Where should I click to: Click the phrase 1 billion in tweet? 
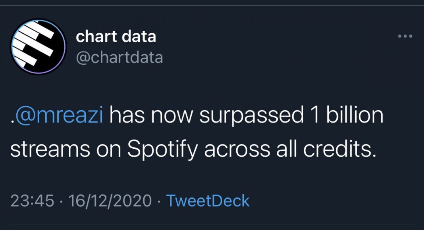tap(345, 116)
